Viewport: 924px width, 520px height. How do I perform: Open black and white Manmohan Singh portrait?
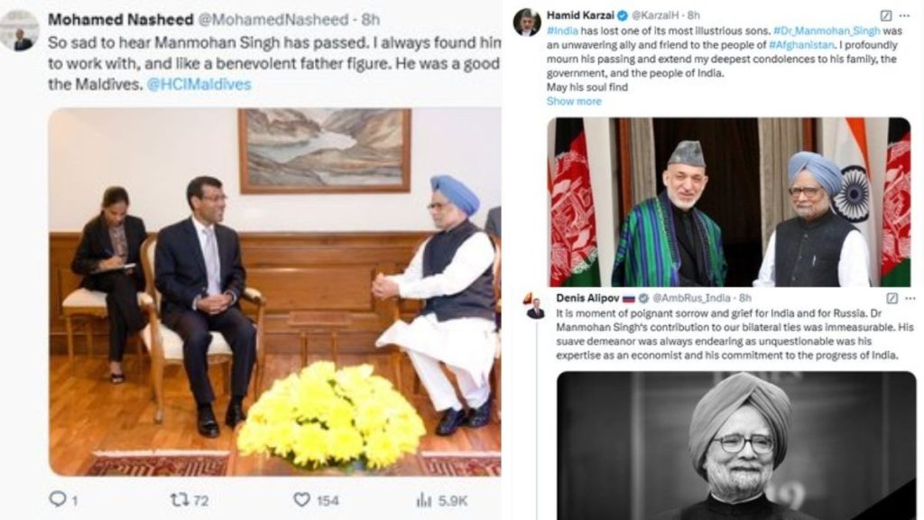736,446
